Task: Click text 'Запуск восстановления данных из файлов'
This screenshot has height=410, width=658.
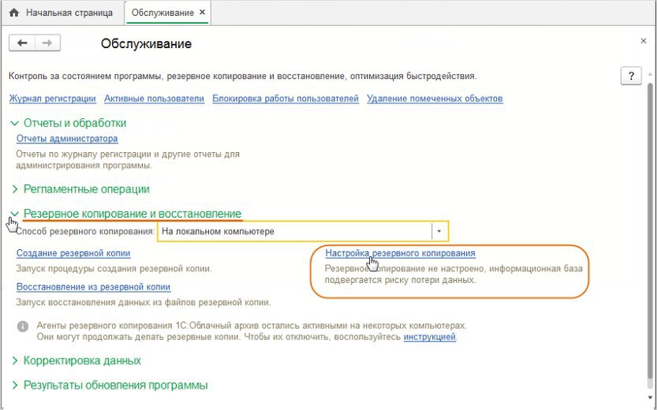Action: pos(107,302)
